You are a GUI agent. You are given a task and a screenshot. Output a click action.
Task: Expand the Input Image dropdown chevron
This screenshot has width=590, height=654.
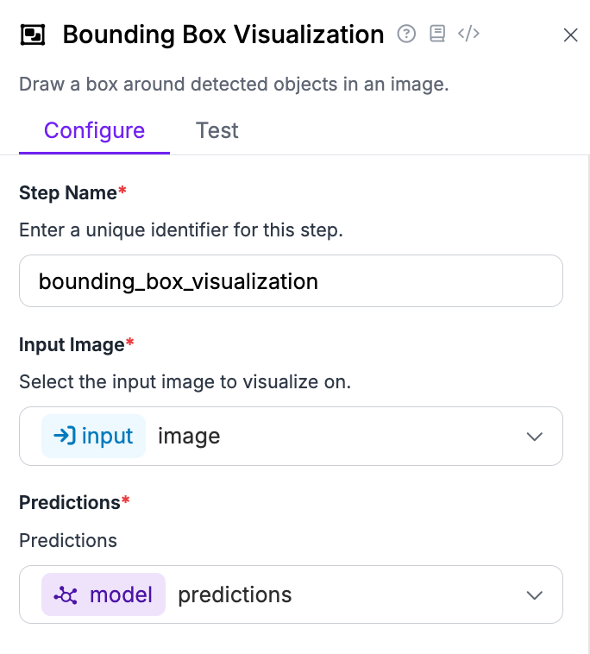click(x=535, y=437)
